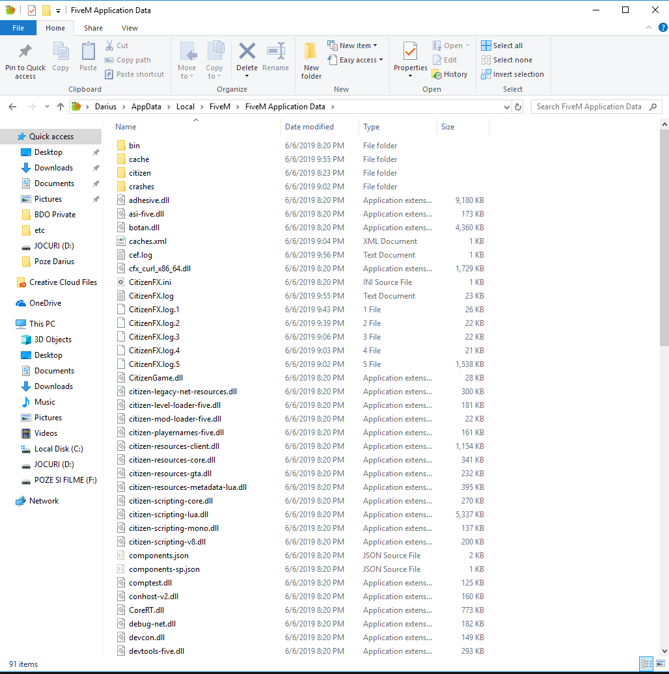
Task: Click the quick access new folder icon
Action: 46,10
